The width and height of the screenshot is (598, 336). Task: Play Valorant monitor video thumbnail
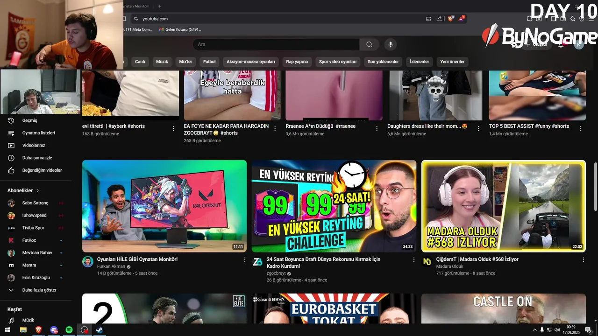(x=164, y=206)
